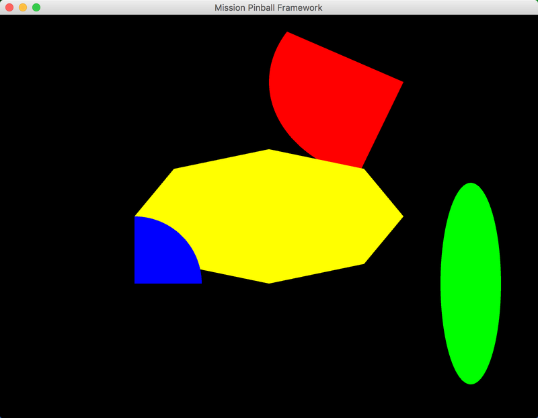Click the rightmost vertex of the yellow octagon

click(x=401, y=216)
